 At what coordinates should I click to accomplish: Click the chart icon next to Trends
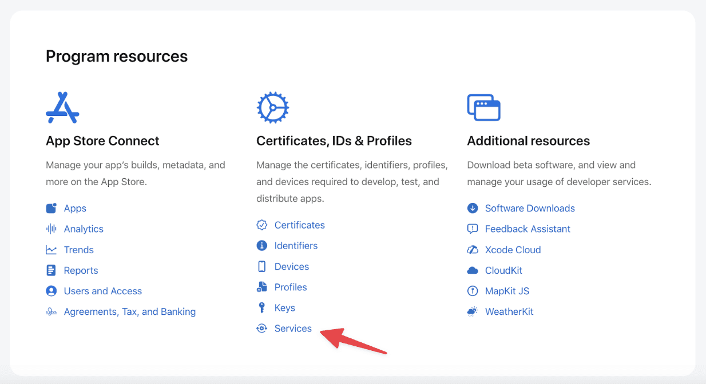click(x=51, y=250)
